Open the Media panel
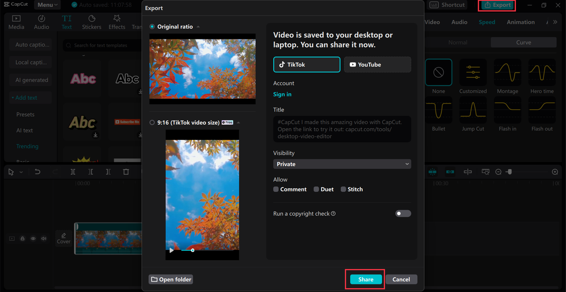566x292 pixels. tap(16, 22)
